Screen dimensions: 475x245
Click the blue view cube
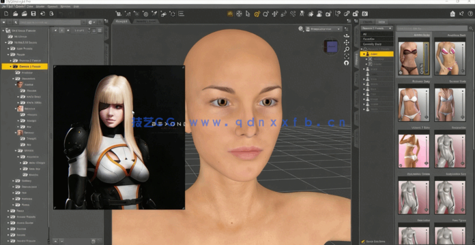(x=332, y=47)
